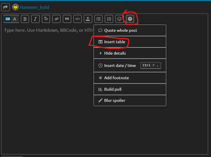Viewport: 211px width, 157px height.
Task: Insert a hyperlink with the link icon
Action: click(x=56, y=19)
